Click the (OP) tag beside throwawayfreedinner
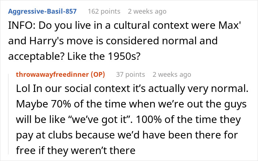Viewport: 258px width, 161px height. tap(98, 75)
